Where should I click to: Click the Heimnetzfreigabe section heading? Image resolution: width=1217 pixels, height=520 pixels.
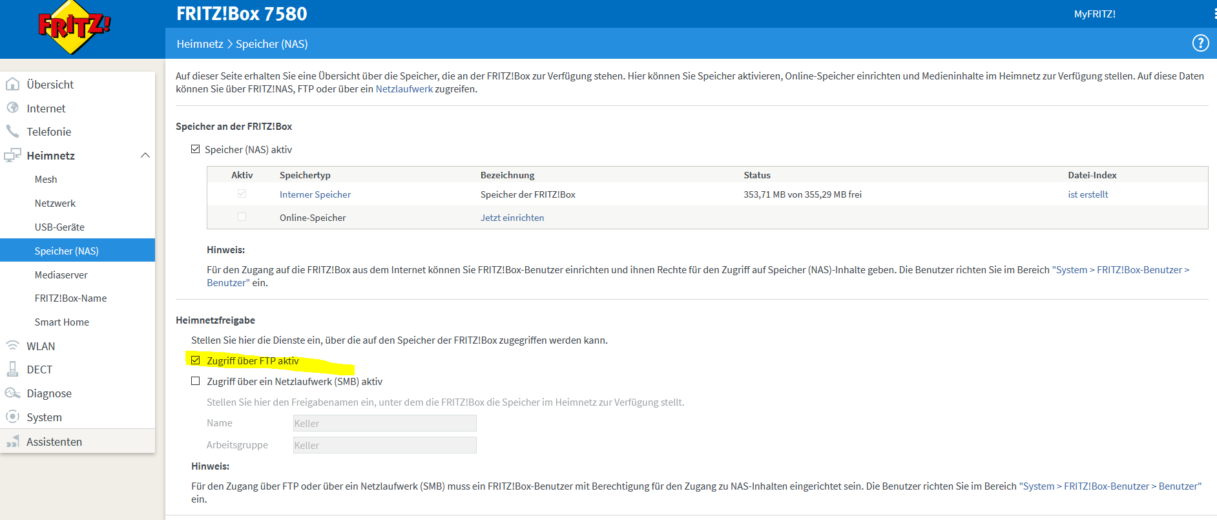point(215,320)
